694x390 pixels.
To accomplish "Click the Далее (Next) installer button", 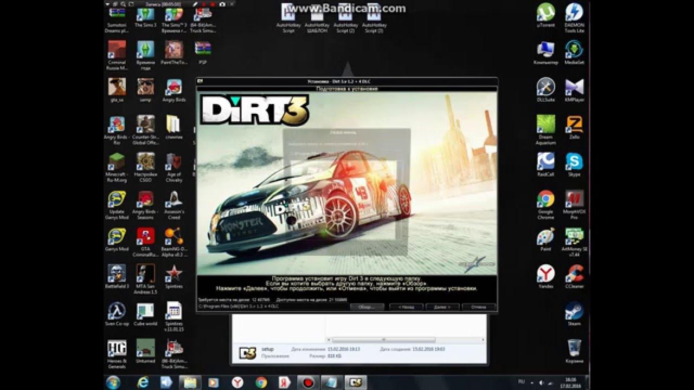I will [x=442, y=307].
